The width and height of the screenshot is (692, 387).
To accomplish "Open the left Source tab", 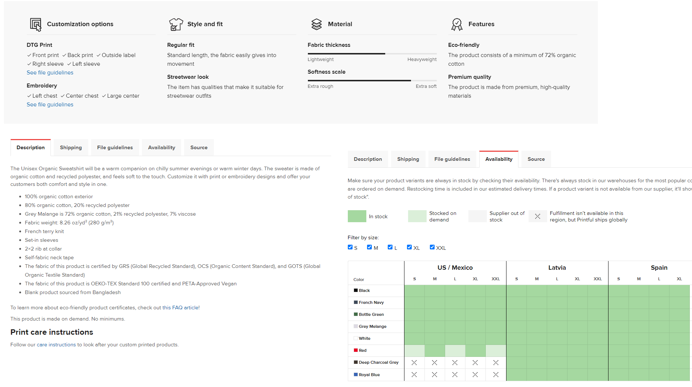I will 199,148.
